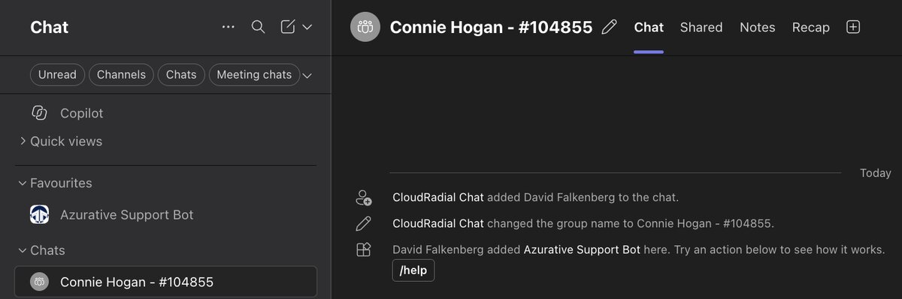Viewport: 902px width, 299px height.
Task: Open the Recap tab
Action: click(x=811, y=27)
